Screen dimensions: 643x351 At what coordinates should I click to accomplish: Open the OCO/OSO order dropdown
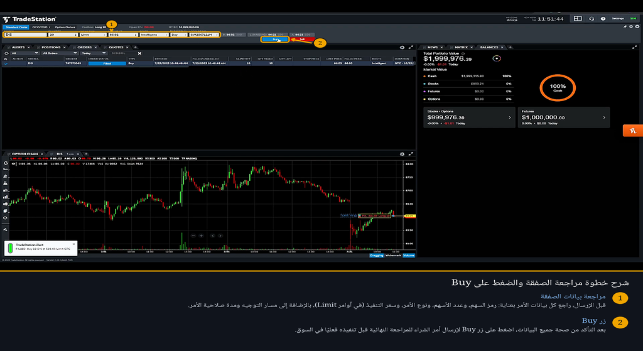41,27
